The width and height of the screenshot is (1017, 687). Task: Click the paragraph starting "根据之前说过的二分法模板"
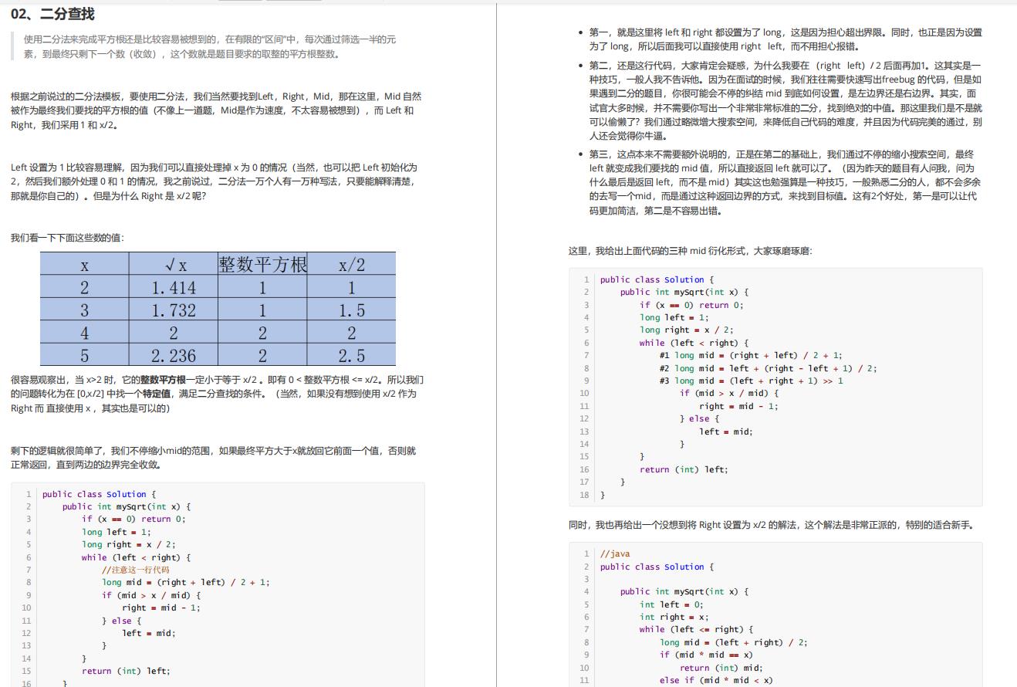(217, 110)
